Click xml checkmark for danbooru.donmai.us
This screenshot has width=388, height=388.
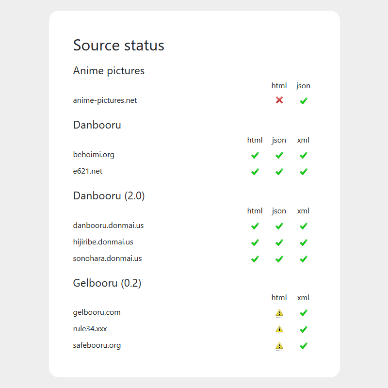click(304, 226)
